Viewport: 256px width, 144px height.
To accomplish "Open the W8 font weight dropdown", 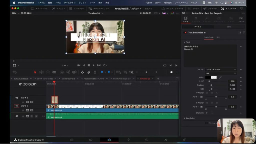I will (x=221, y=73).
